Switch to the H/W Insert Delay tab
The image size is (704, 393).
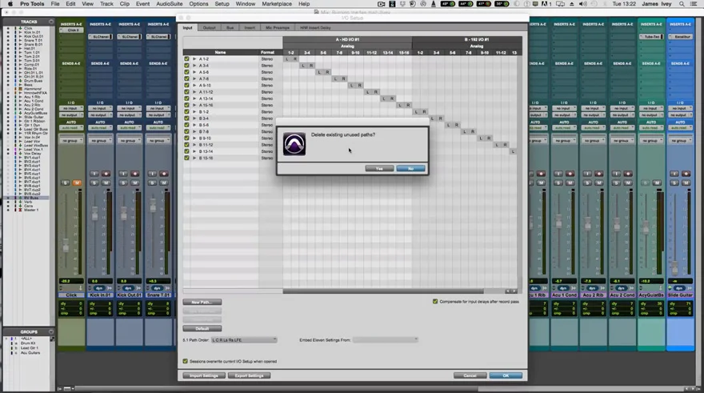coord(315,28)
